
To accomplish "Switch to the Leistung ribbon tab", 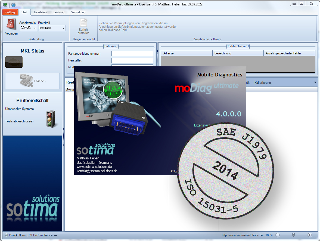I will (59, 12).
